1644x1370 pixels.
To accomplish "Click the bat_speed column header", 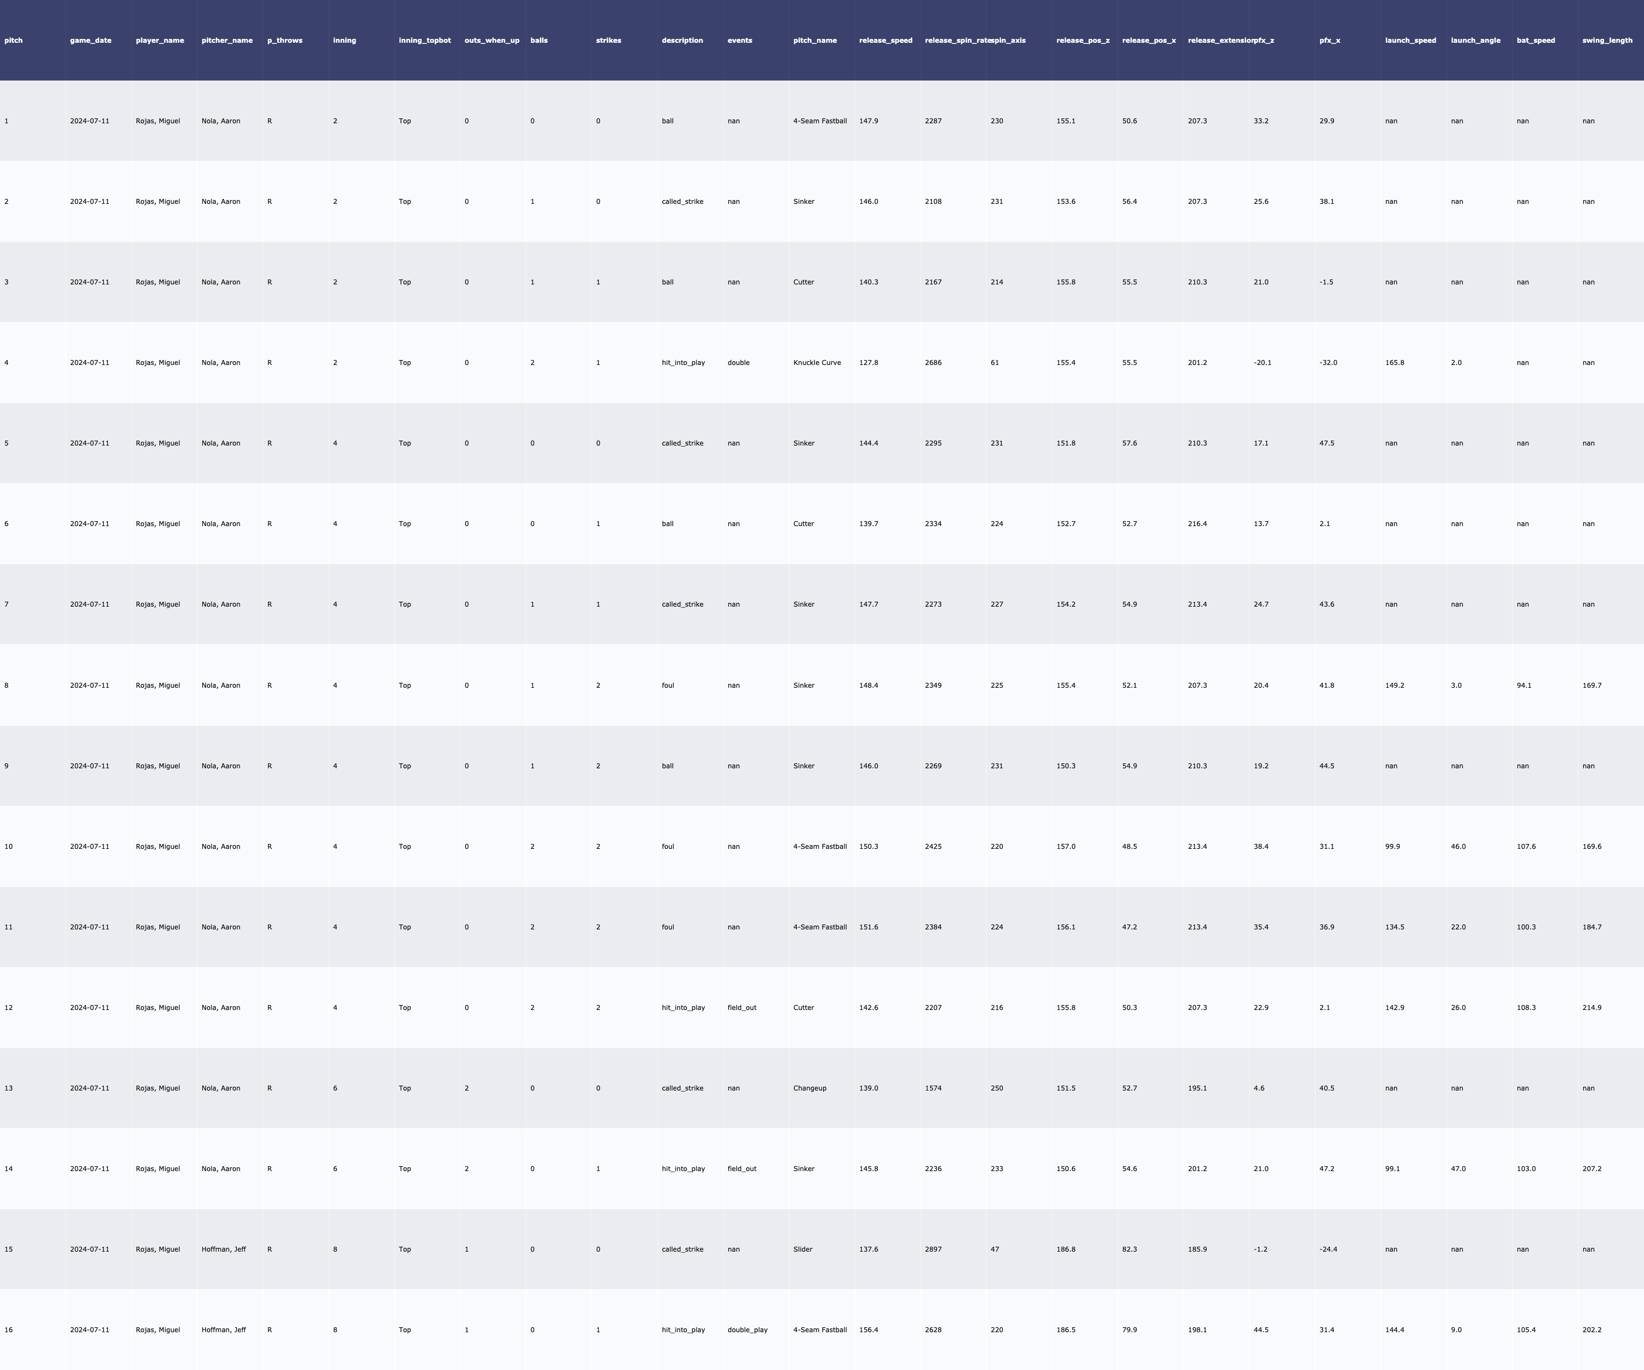I will [1535, 40].
